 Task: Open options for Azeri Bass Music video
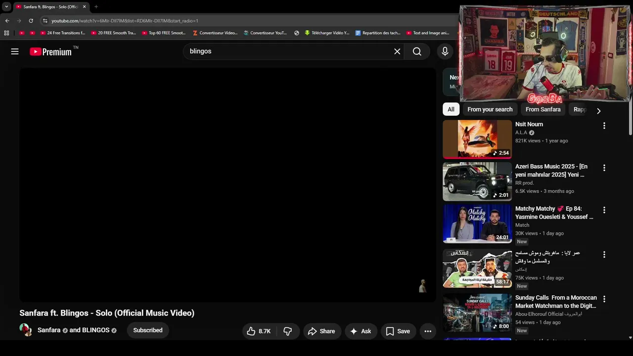coord(604,168)
